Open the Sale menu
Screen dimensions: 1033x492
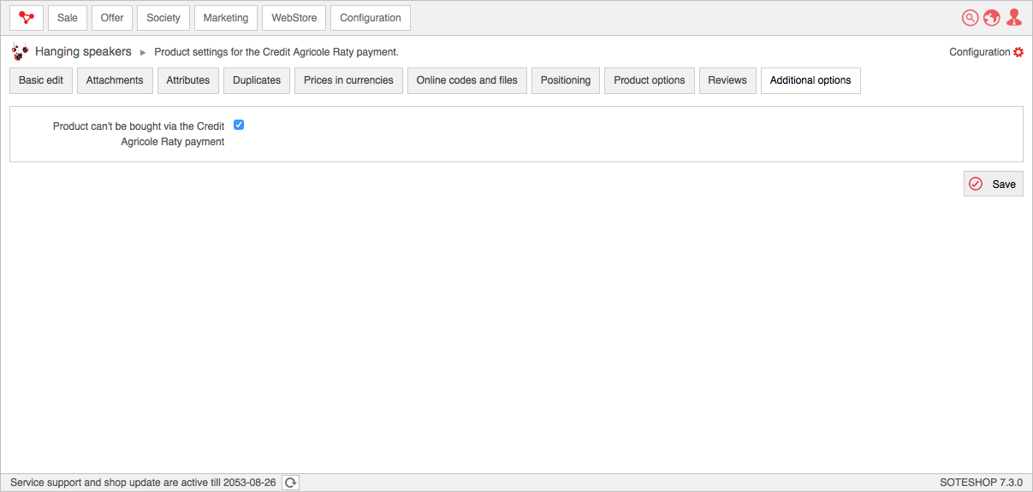coord(68,18)
